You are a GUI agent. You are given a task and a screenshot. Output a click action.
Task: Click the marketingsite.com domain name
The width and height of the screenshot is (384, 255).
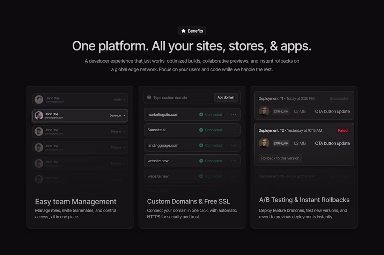[163, 114]
